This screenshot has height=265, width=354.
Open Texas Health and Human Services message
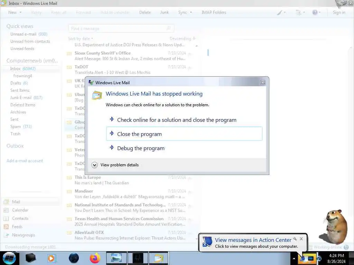tap(130, 221)
